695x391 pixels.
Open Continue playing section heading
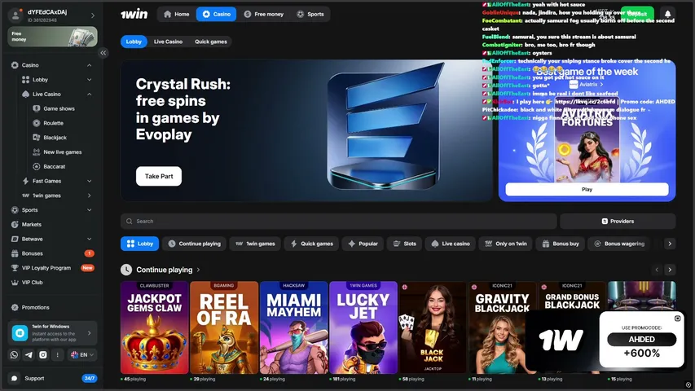click(165, 270)
